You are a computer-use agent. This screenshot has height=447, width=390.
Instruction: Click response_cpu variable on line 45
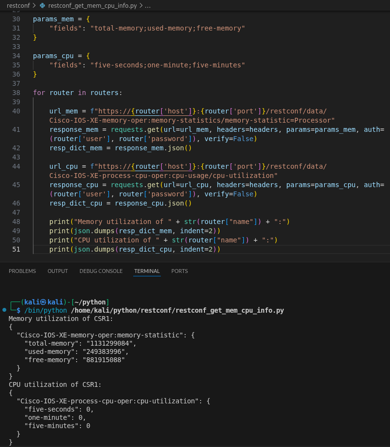tap(74, 185)
